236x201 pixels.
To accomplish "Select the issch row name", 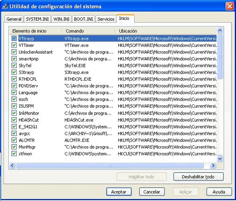I will tap(23, 99).
